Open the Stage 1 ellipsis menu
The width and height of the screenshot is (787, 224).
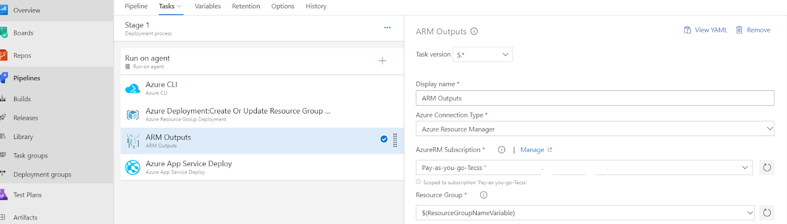click(x=387, y=28)
